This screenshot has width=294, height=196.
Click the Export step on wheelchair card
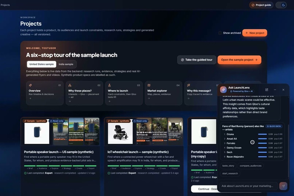174,168
